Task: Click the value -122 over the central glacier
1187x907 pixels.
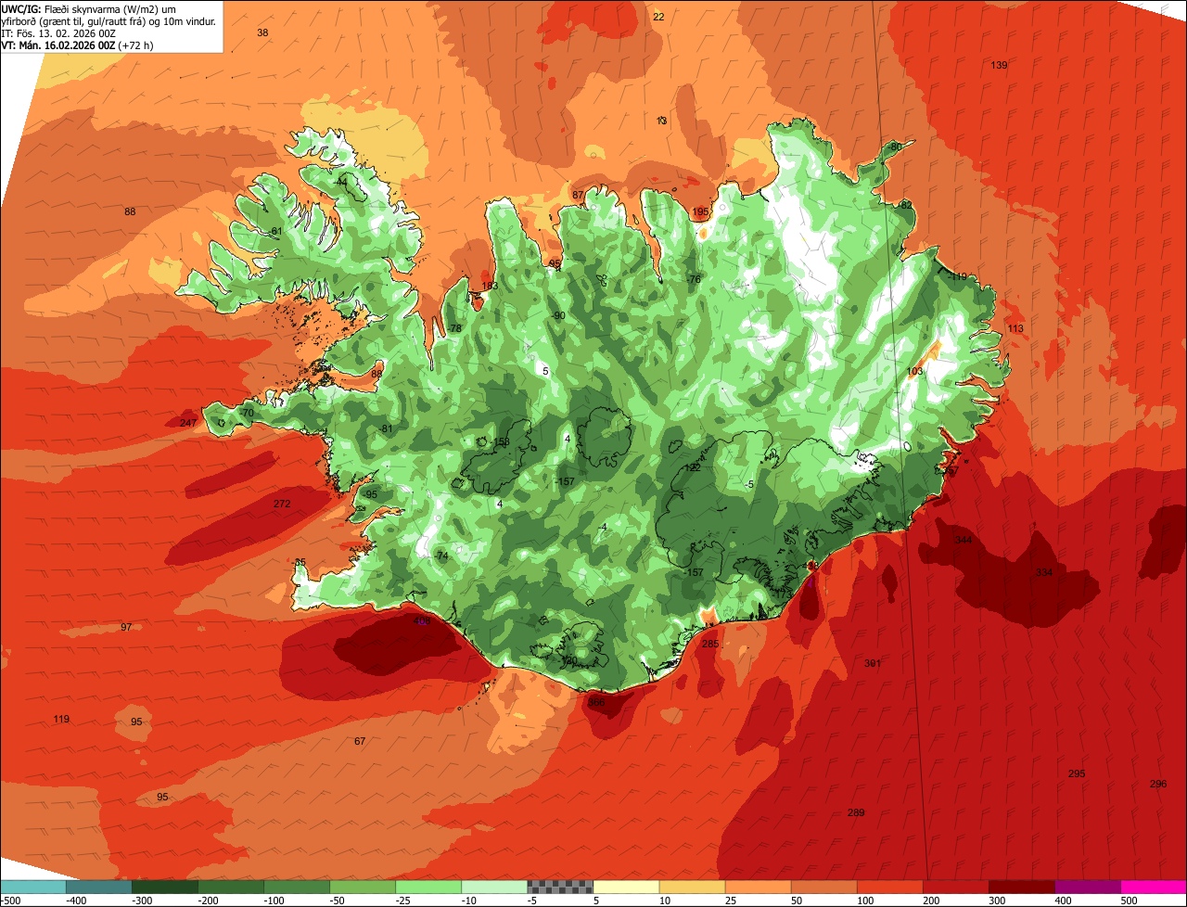Action: tap(692, 467)
